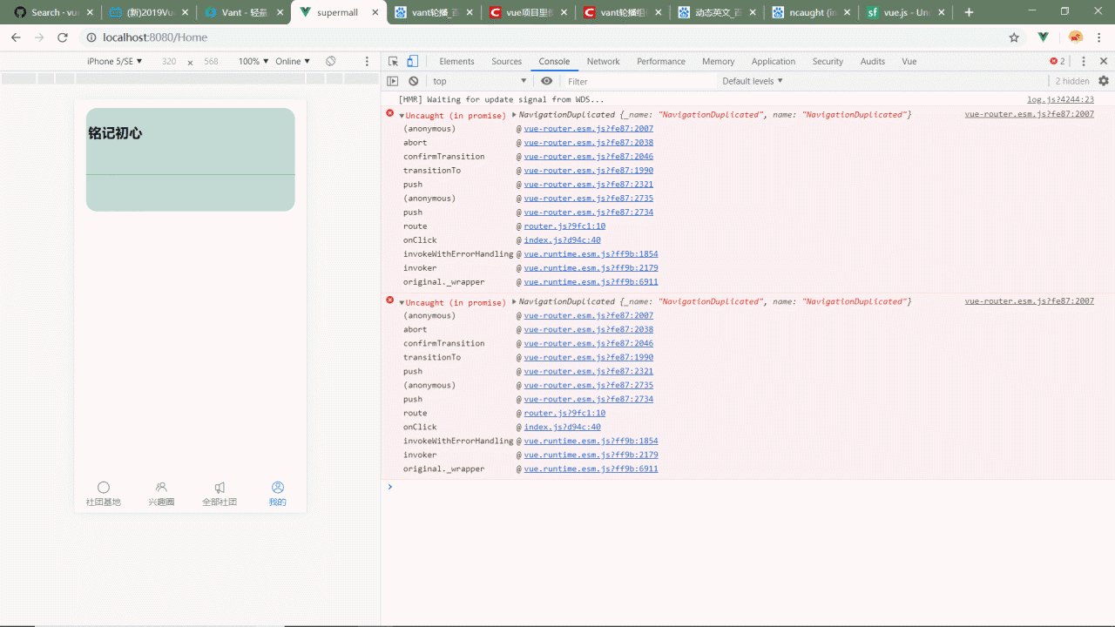Viewport: 1115px width, 627px height.
Task: Switch to the Performance panel
Action: [661, 61]
